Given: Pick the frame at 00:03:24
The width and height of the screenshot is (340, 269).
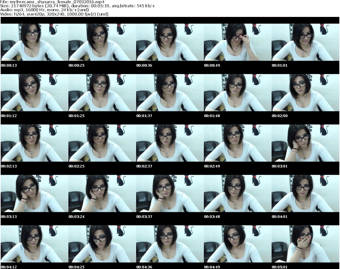Looking at the screenshot, I should point(102,193).
